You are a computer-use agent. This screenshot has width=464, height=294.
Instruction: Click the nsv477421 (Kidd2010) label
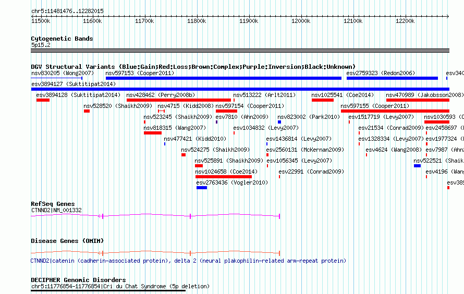point(195,139)
